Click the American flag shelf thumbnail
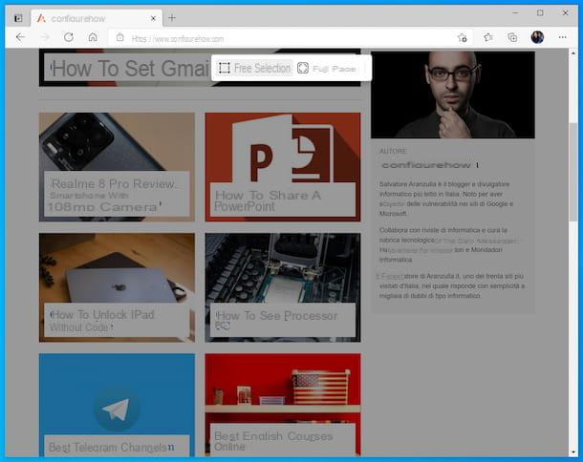 (283, 388)
